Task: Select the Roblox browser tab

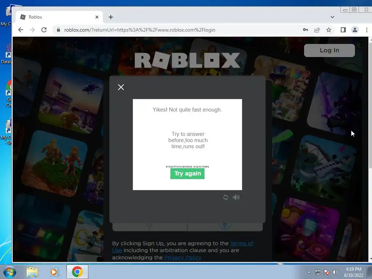Action: tap(59, 17)
